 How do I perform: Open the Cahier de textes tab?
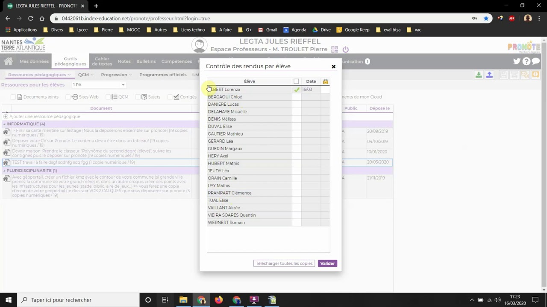coord(102,61)
